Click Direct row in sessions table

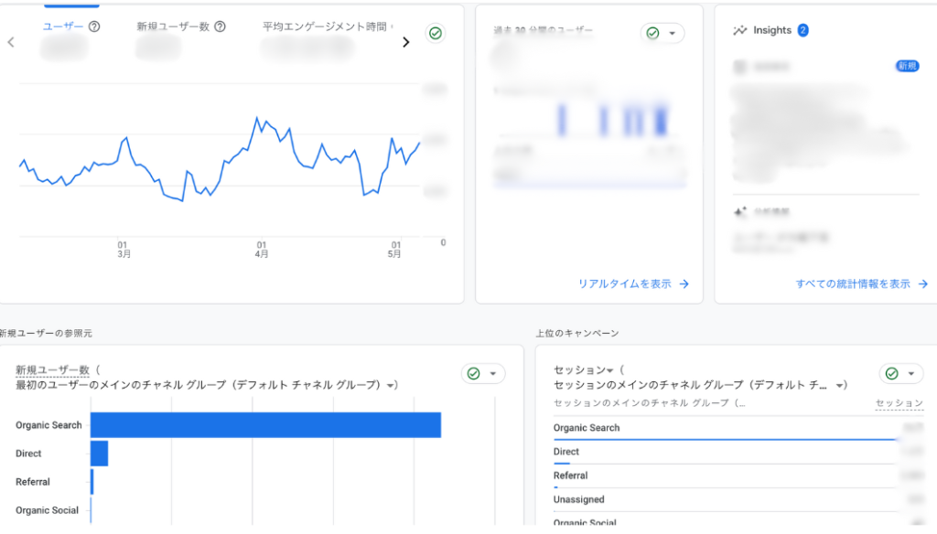[x=738, y=453]
